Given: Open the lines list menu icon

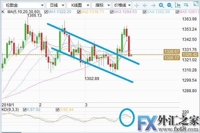Looking at the screenshot, I should tap(186, 6).
